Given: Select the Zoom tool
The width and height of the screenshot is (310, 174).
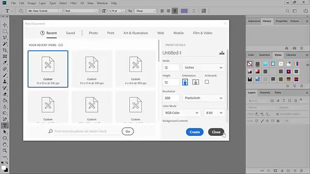Looking at the screenshot, I should click(x=5, y=150).
